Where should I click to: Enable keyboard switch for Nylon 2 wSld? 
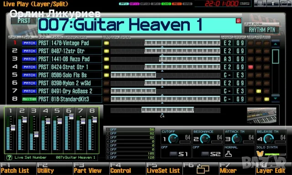click(x=106, y=83)
